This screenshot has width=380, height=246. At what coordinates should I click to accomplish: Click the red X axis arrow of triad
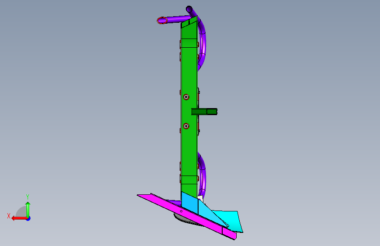pyautogui.click(x=19, y=218)
